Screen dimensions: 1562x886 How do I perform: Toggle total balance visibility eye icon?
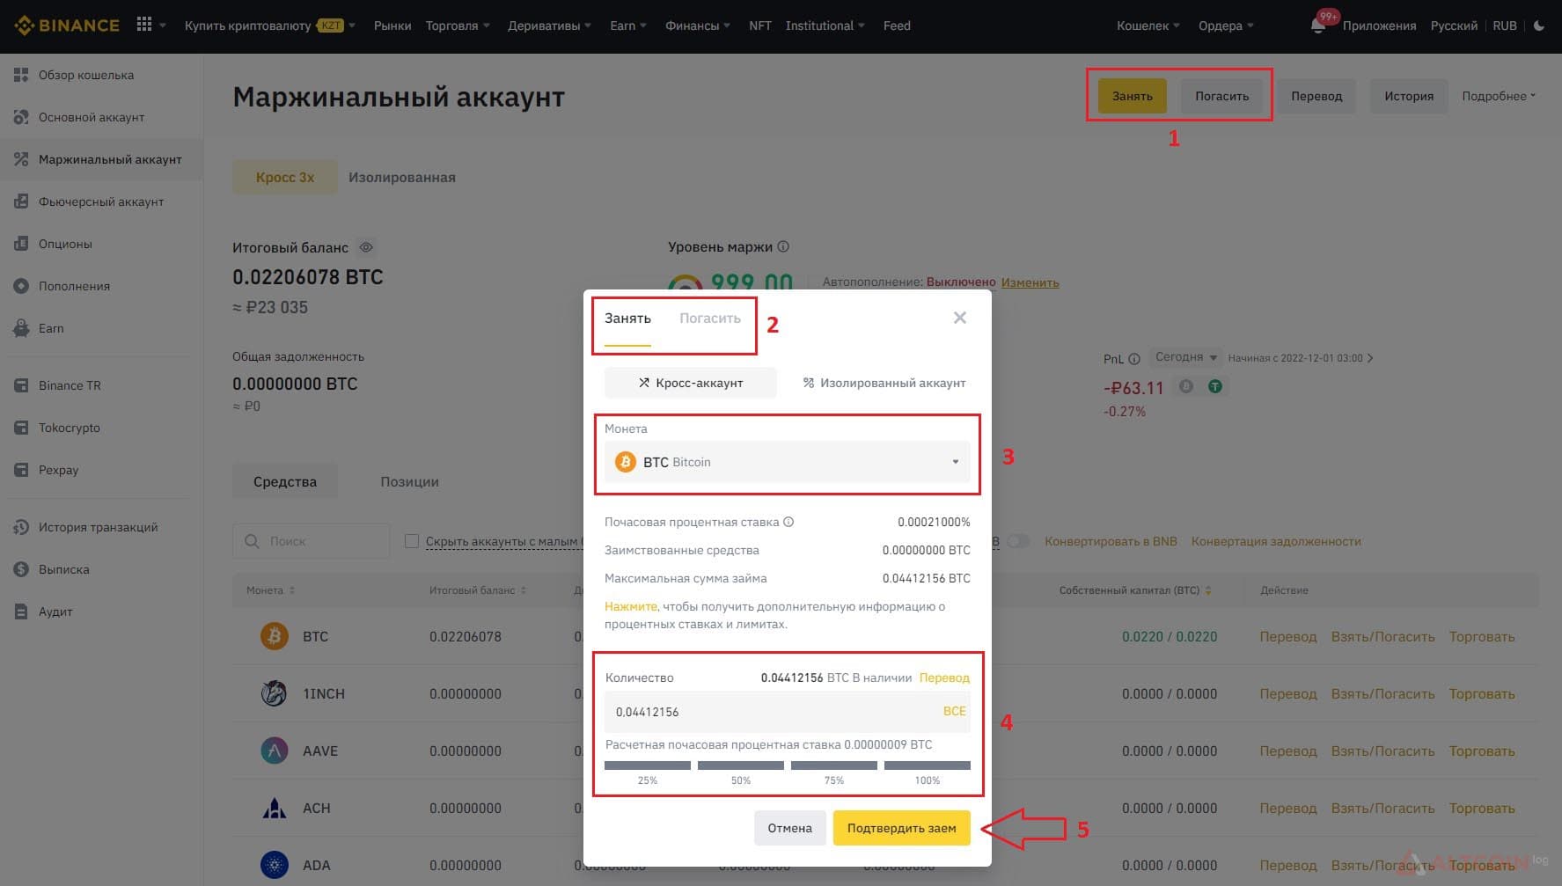tap(366, 247)
